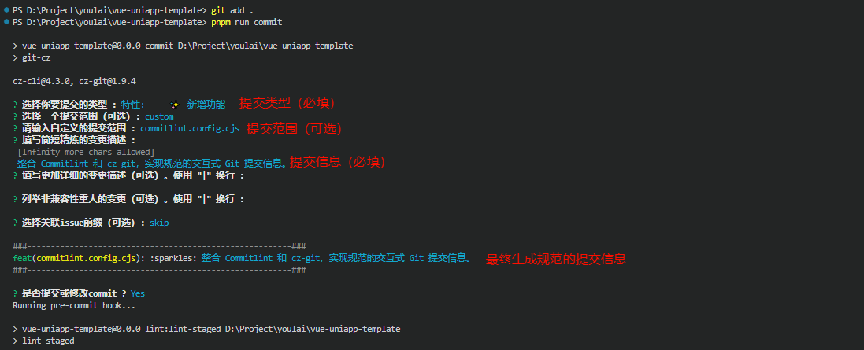Image resolution: width=864 pixels, height=350 pixels.
Task: Click the green question mark before 选择关联issue前缀
Action: click(x=16, y=223)
